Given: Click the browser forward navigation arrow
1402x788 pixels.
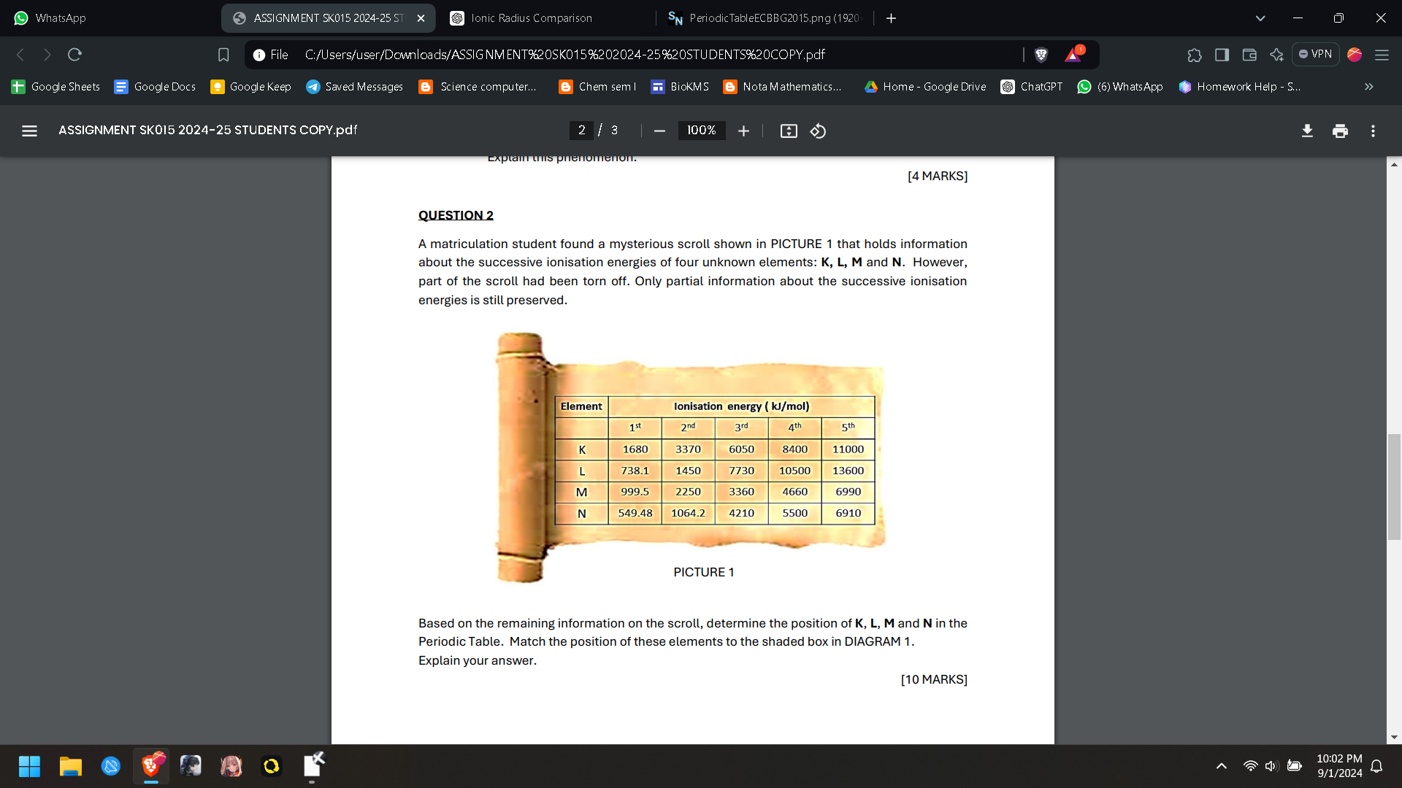Looking at the screenshot, I should (45, 55).
